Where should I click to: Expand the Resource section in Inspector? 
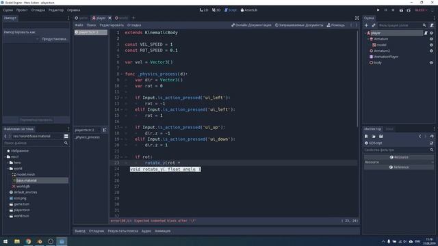399,162
